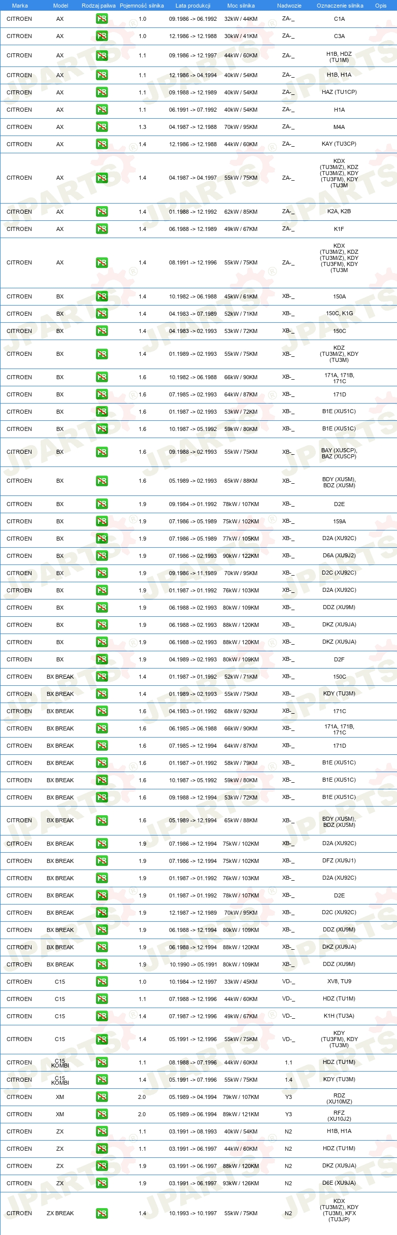Viewport: 397px width, 1235px height.
Task: Select the fuel icon for engine K1F
Action: 102,229
